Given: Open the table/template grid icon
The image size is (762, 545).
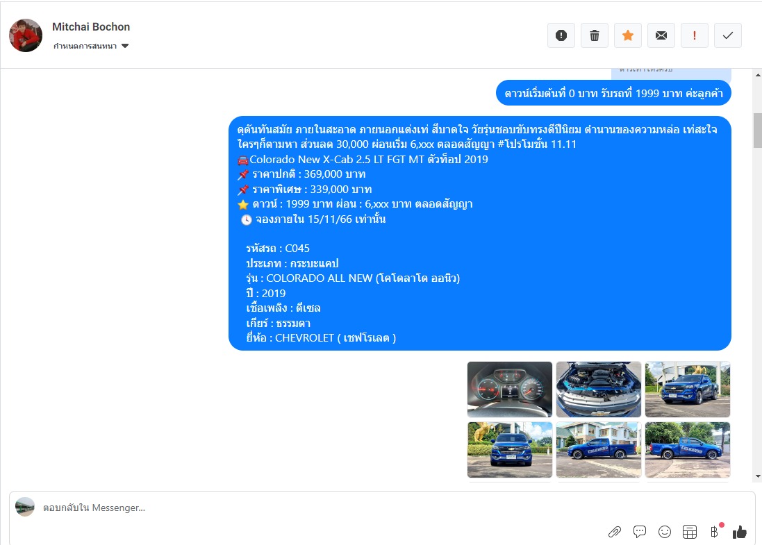Looking at the screenshot, I should point(690,532).
